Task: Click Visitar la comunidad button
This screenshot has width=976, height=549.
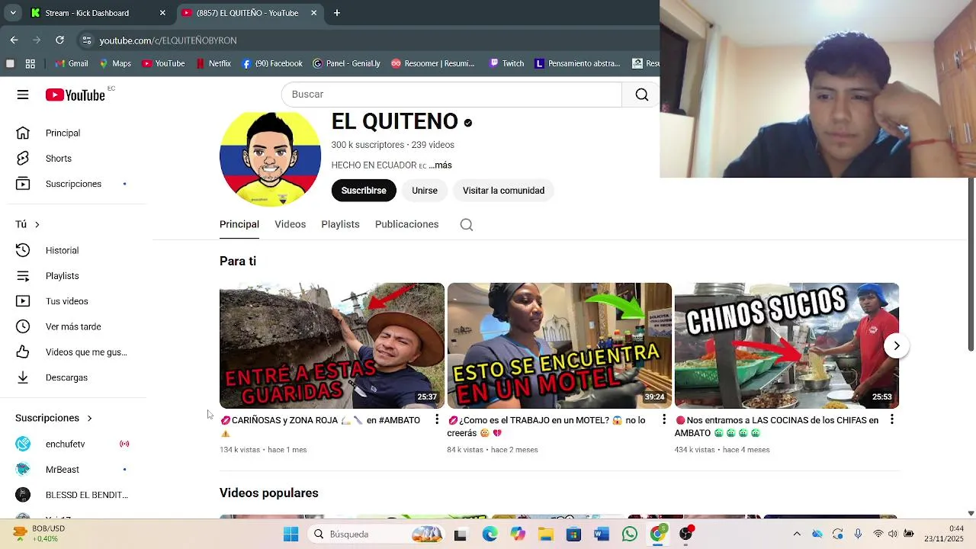Action: (x=503, y=191)
